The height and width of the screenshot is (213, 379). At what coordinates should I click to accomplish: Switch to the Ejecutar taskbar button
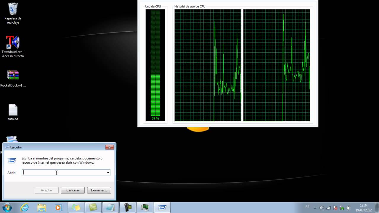162,207
